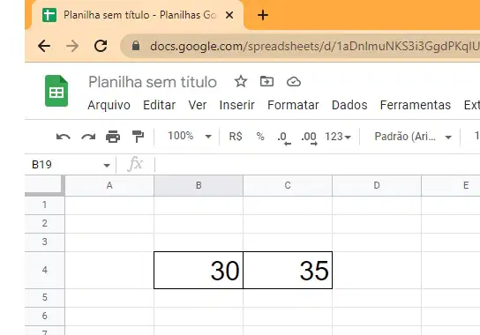Open the Padrão (Ari...) font dropdown
480x335 pixels.
pos(413,137)
